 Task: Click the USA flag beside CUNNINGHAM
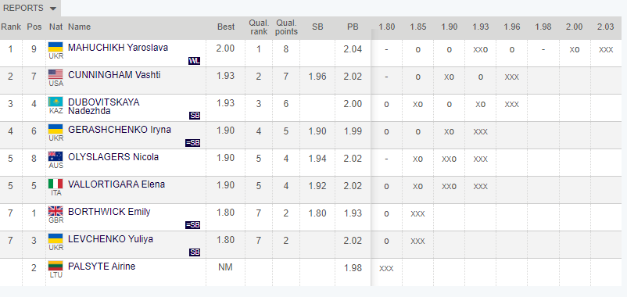click(x=56, y=74)
